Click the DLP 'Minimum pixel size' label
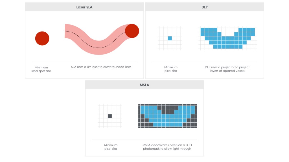 [171, 69]
